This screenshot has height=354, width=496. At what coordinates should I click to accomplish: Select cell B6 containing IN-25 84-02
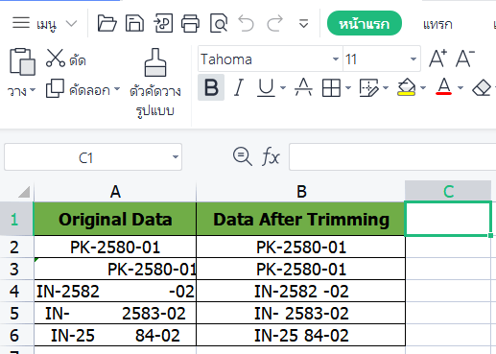click(301, 335)
